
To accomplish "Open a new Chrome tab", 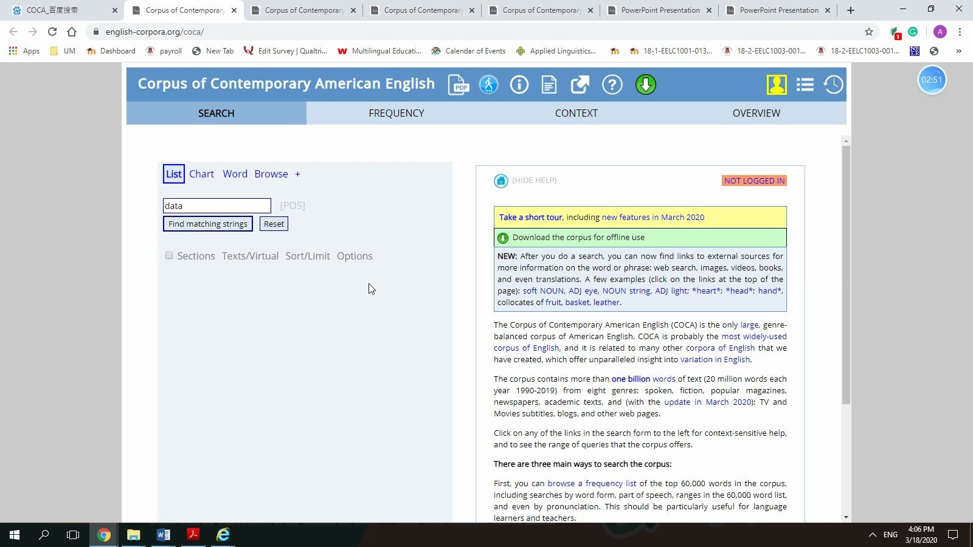I will [851, 10].
